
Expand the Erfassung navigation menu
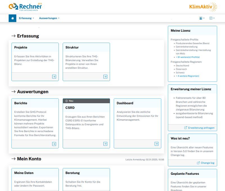pyautogui.click(x=26, y=18)
